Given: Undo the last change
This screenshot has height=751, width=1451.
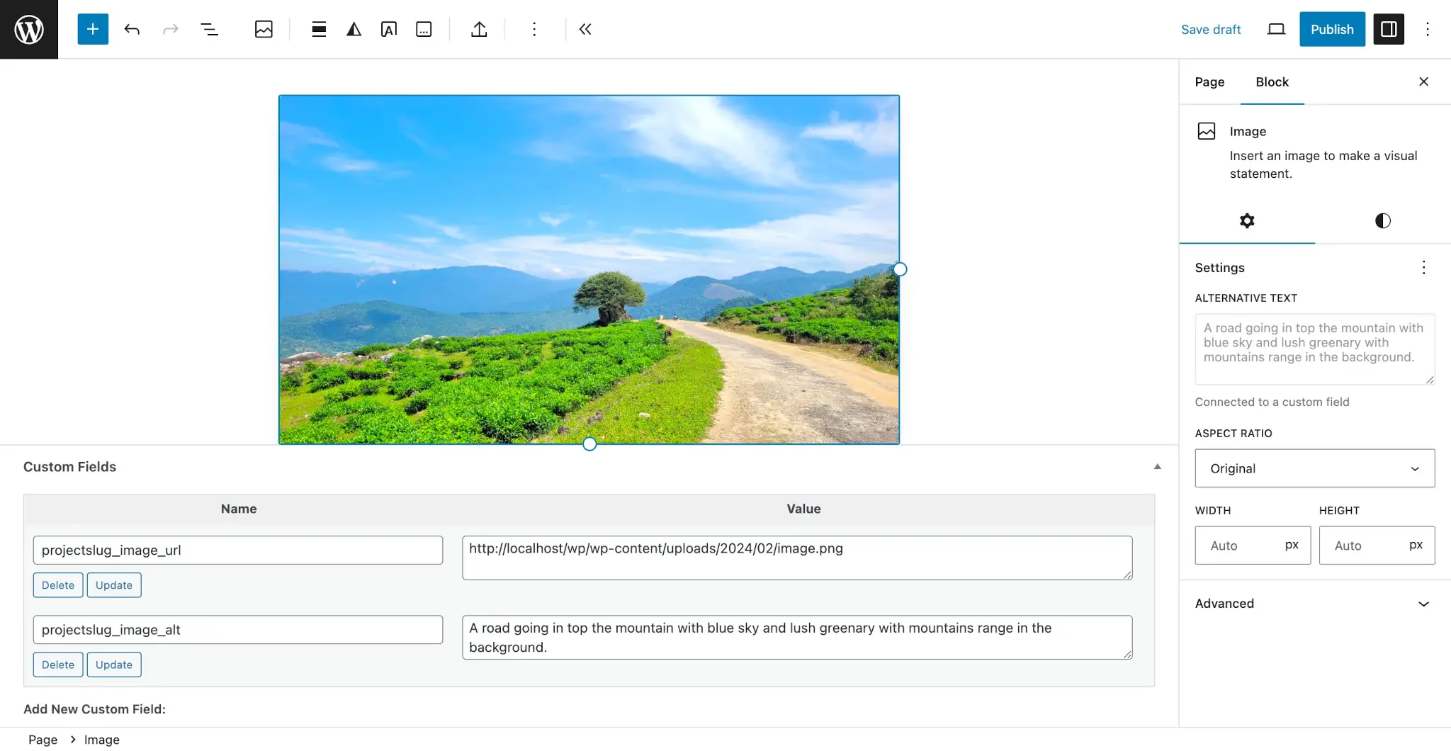Looking at the screenshot, I should pos(132,29).
